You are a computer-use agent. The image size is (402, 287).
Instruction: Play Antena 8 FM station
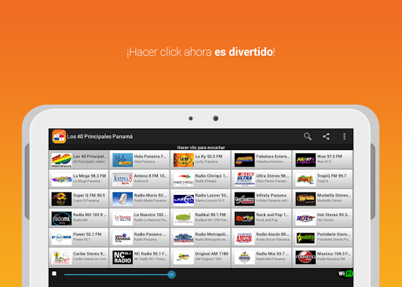click(140, 179)
